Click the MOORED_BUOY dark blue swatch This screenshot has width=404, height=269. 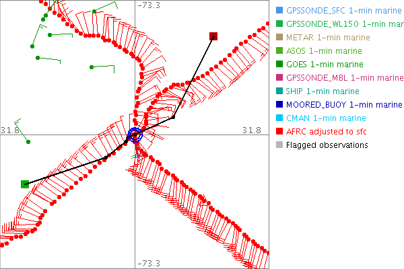coord(278,104)
